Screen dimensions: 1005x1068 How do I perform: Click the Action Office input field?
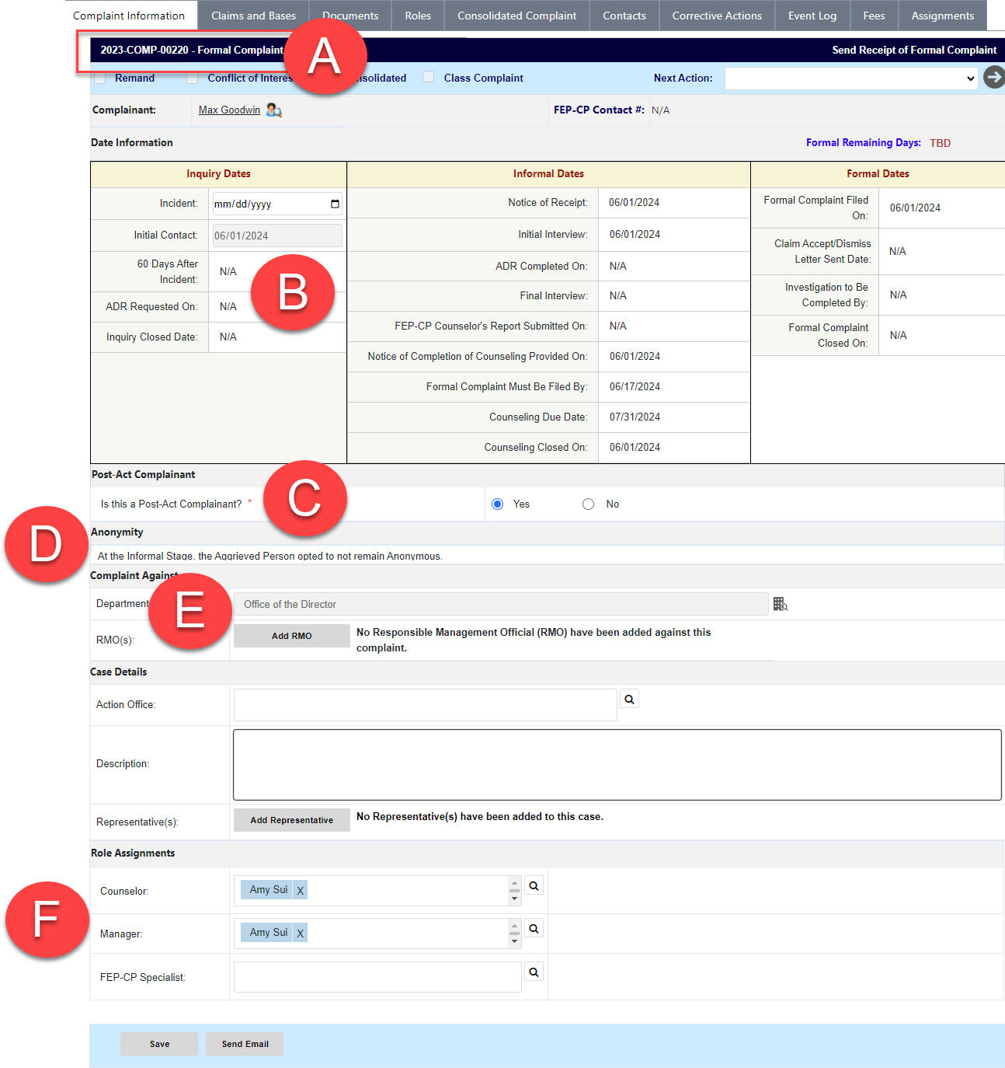coord(426,705)
